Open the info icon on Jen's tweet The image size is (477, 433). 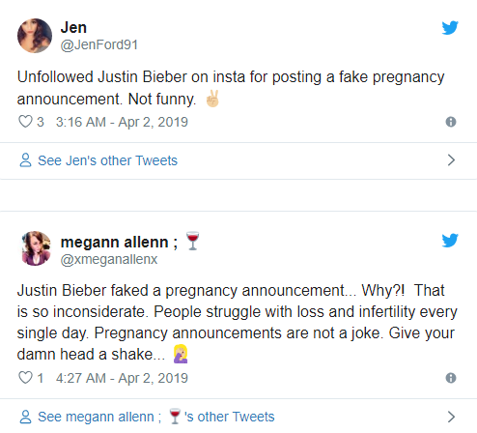[451, 122]
